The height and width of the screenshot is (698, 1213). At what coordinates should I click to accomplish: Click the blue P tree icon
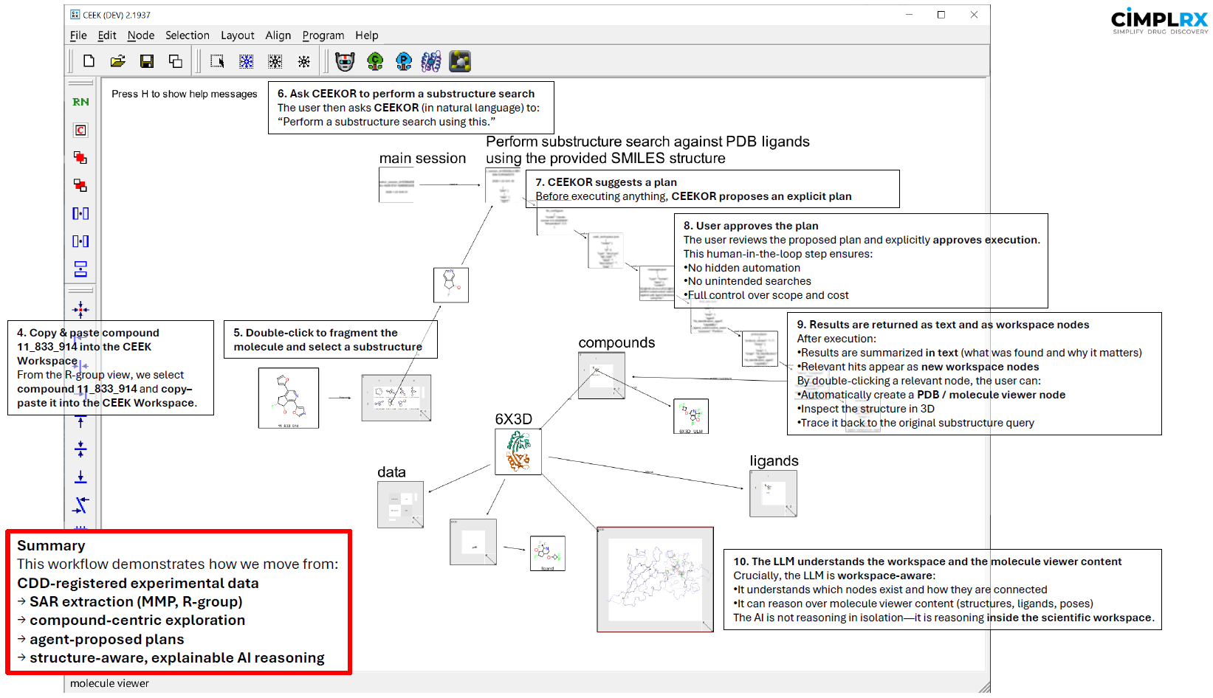coord(403,61)
